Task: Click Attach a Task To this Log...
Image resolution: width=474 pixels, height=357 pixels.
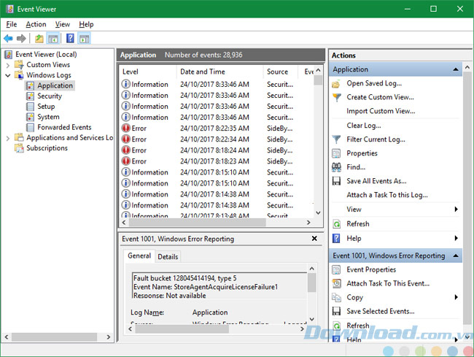Action: tap(387, 195)
